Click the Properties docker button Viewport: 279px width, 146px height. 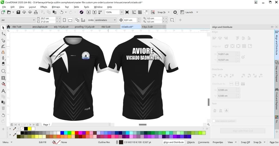click(x=218, y=142)
